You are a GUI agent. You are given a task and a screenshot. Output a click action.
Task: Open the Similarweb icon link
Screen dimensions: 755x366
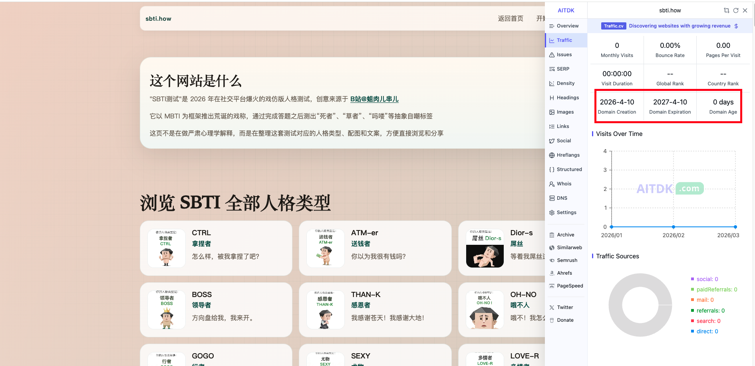552,248
